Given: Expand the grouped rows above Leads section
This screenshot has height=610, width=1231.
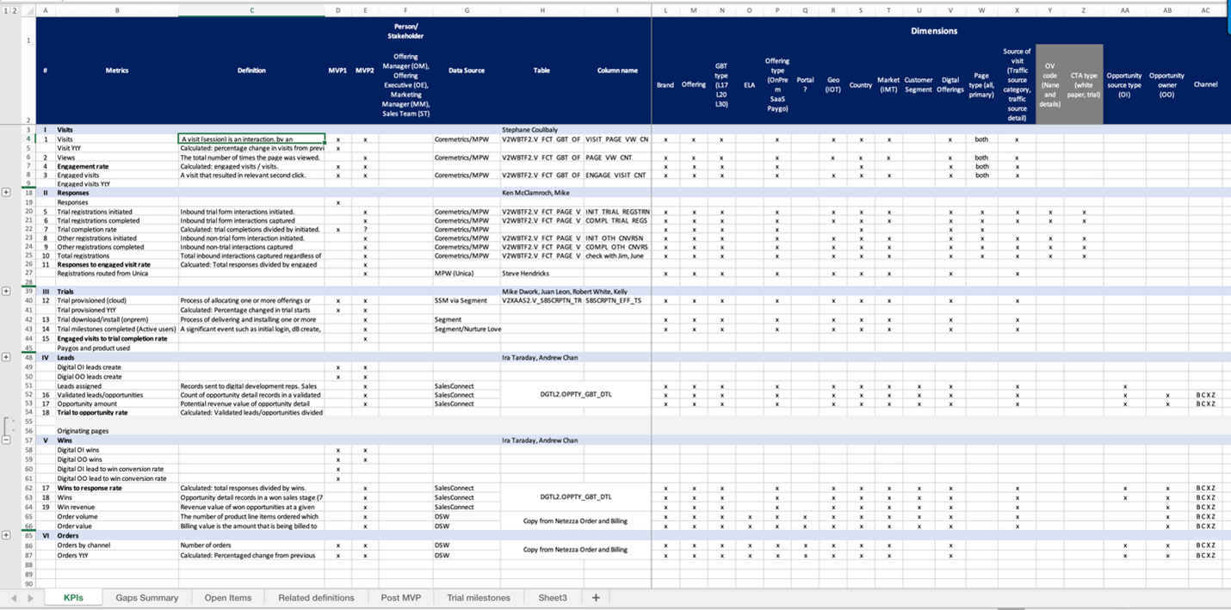Looking at the screenshot, I should click(x=6, y=357).
